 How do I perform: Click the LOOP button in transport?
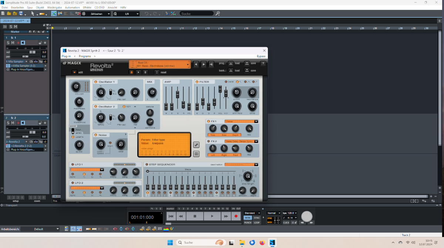tap(257, 223)
